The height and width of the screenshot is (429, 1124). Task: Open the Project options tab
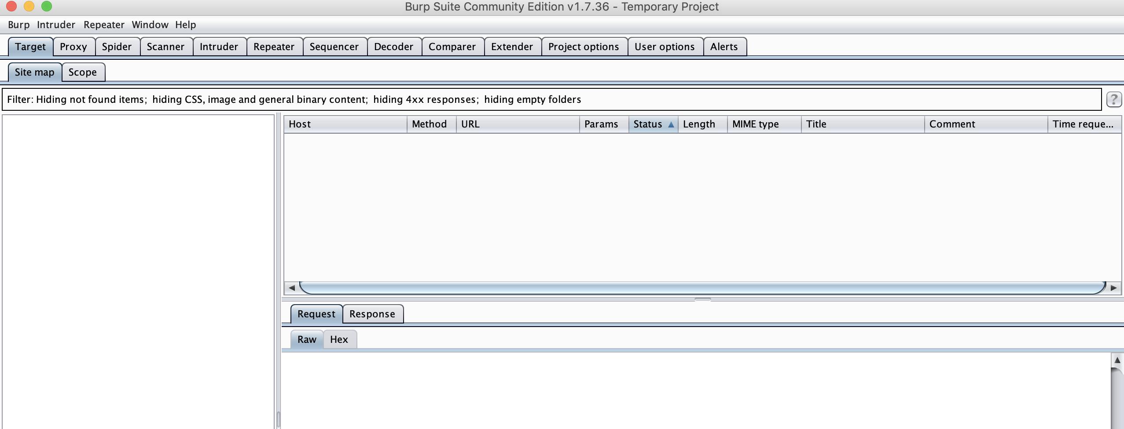pyautogui.click(x=584, y=47)
